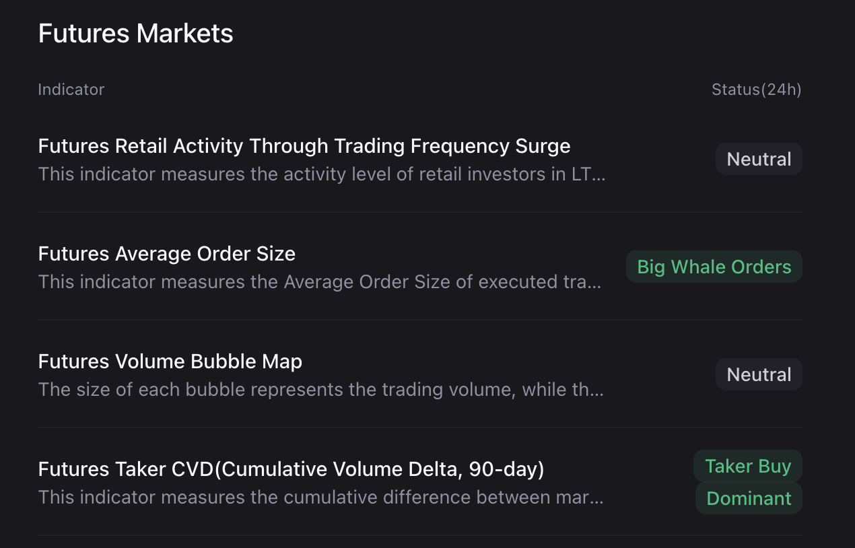Open the Futures Volume Bubble Map indicator
This screenshot has height=548, width=855.
pyautogui.click(x=170, y=362)
